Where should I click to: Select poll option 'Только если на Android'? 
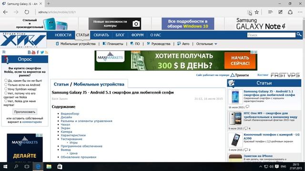pyautogui.click(x=6, y=85)
